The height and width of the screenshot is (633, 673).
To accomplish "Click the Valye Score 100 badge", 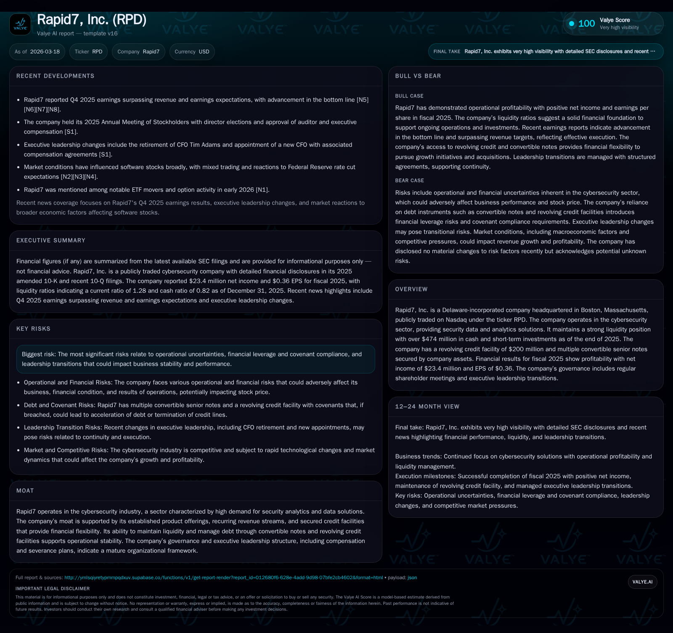I will point(613,24).
